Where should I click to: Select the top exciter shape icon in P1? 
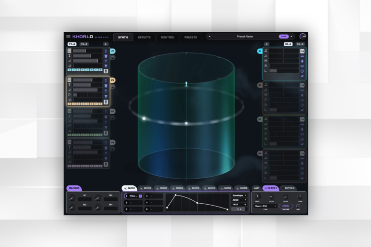tap(106, 51)
